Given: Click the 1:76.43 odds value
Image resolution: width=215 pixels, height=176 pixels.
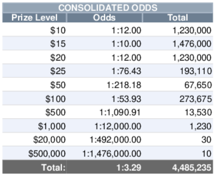Looking at the screenshot, I should (127, 71).
